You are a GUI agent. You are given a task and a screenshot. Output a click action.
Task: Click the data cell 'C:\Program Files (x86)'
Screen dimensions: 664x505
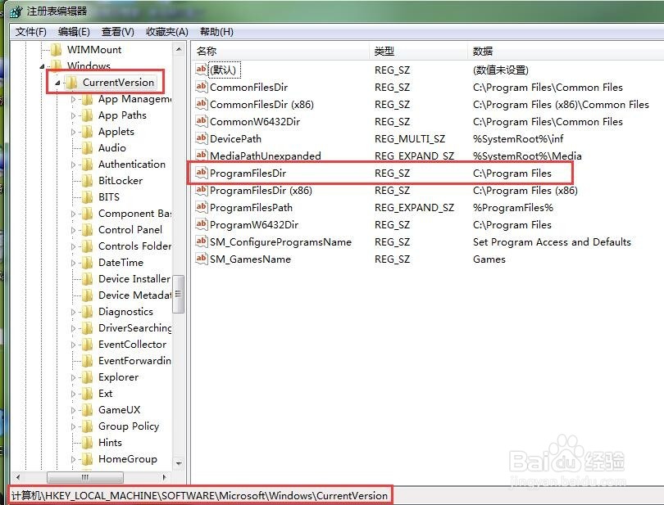click(525, 191)
